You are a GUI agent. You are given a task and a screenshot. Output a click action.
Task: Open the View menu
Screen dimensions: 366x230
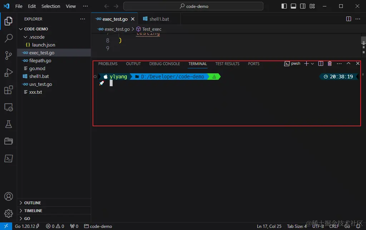click(x=71, y=6)
